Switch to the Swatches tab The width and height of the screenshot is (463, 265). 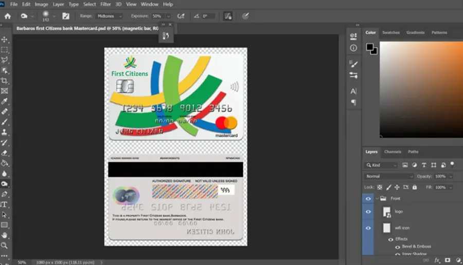[390, 32]
